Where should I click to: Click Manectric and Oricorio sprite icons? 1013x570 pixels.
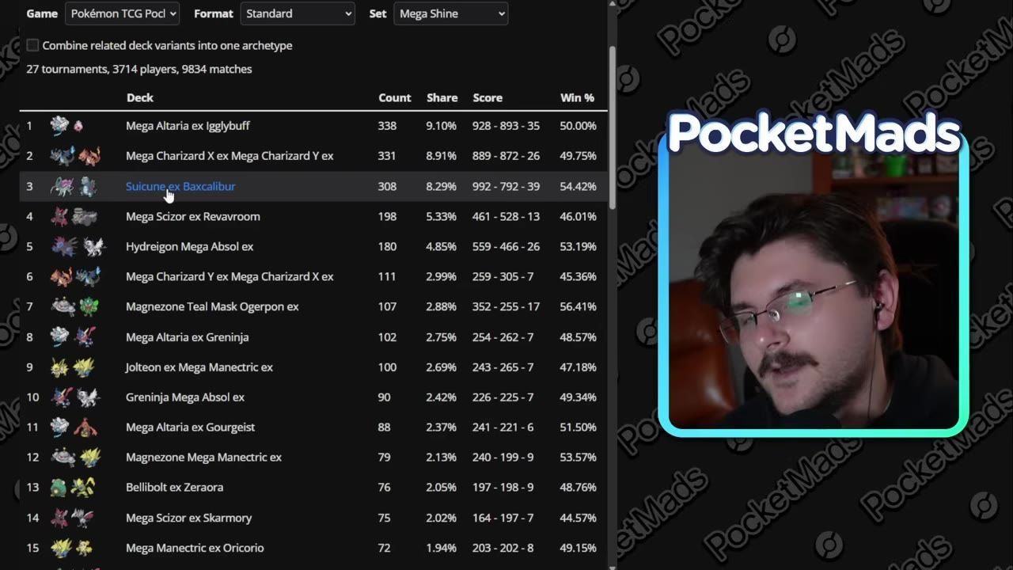(72, 548)
